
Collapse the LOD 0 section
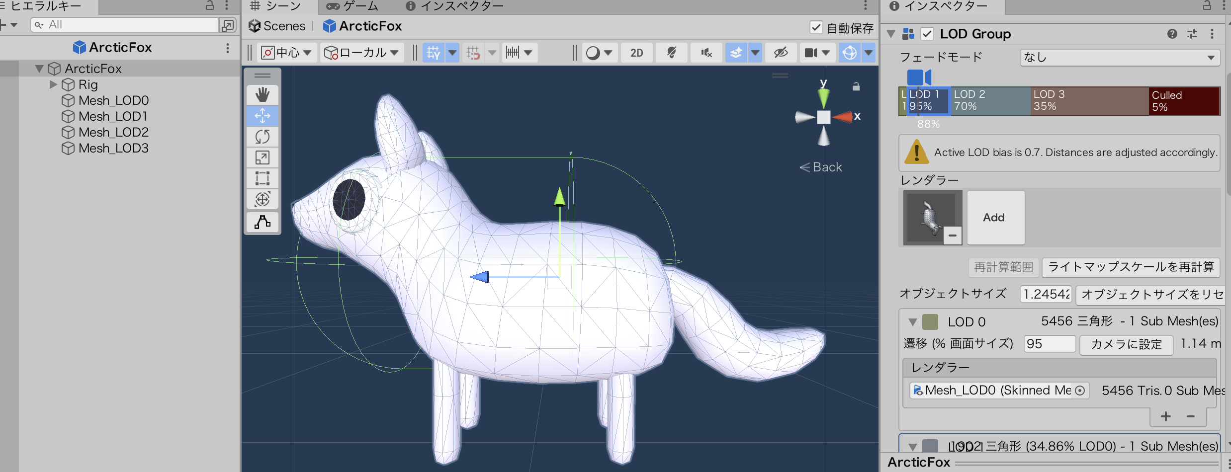coord(913,322)
